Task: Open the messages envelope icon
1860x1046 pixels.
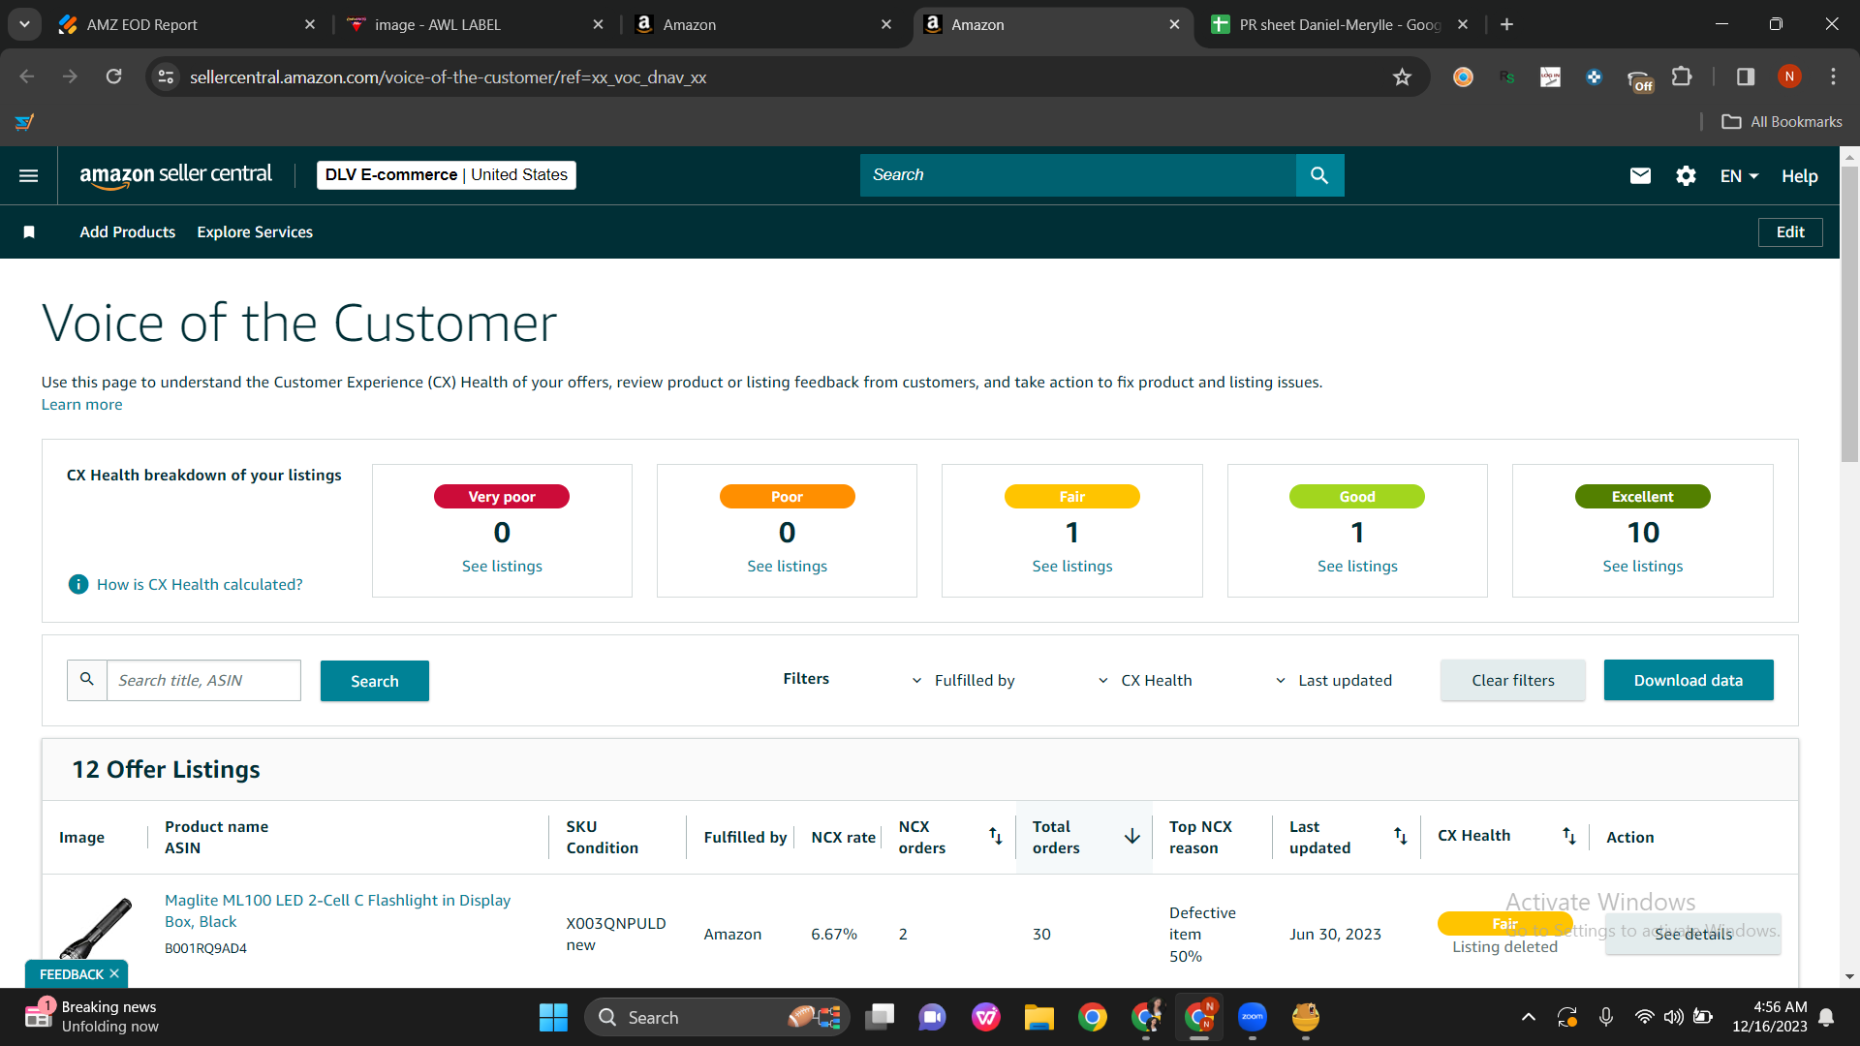Action: [x=1640, y=175]
